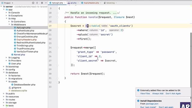
Task: Open RedirectIfAuthenticated.php file
Action: point(31,43)
